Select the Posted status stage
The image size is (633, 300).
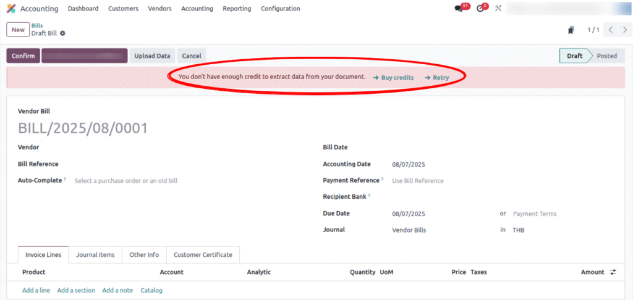click(607, 56)
